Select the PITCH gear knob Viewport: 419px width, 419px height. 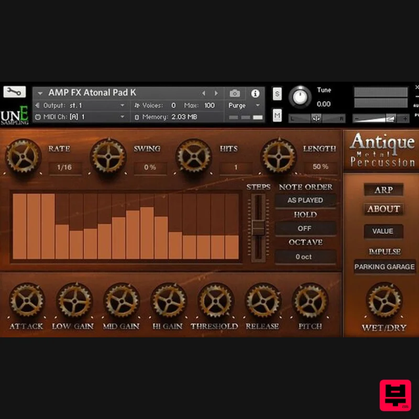coord(311,301)
